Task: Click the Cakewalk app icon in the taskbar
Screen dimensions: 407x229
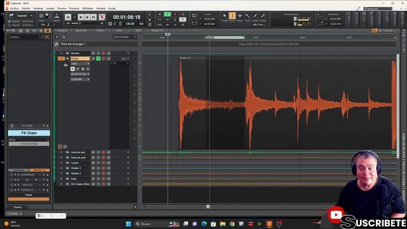Action: point(269,224)
